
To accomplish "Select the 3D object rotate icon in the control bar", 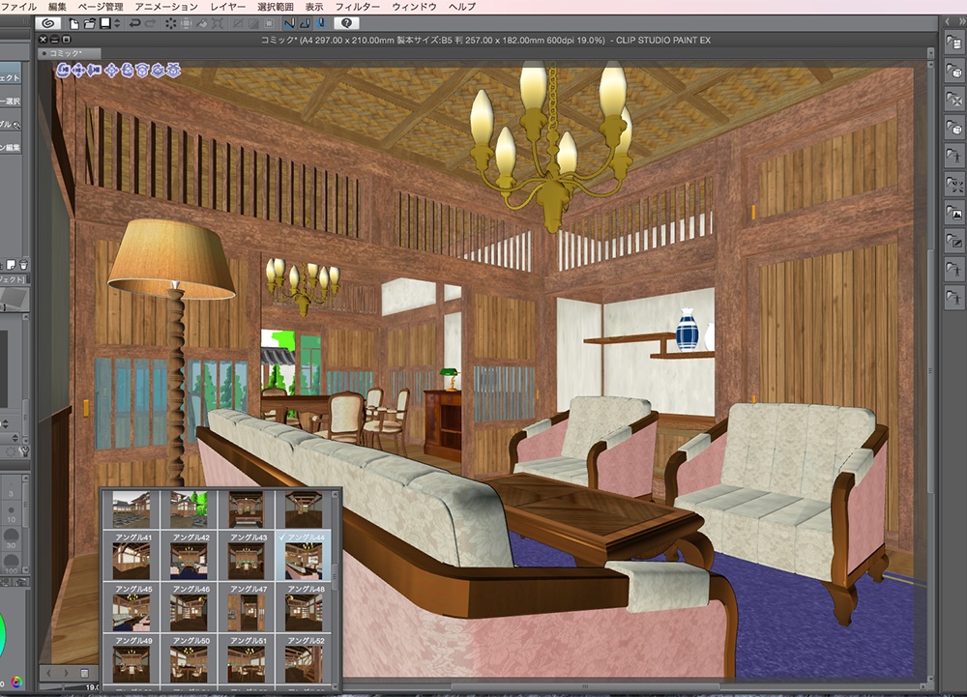I will point(142,72).
